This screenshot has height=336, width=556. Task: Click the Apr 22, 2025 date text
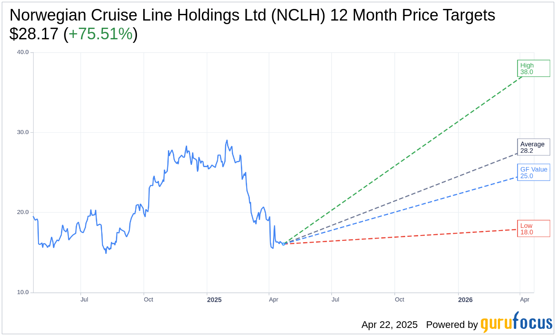(x=389, y=325)
